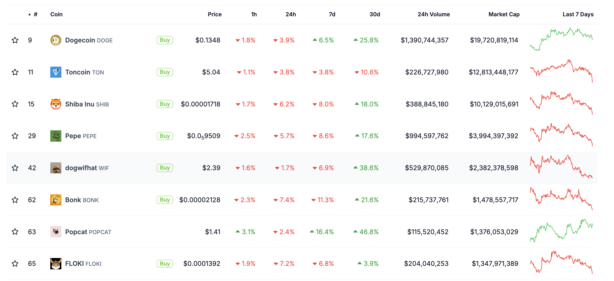Open Shiba Inu's 7-day sparkline chart
The width and height of the screenshot is (614, 281).
(561, 103)
